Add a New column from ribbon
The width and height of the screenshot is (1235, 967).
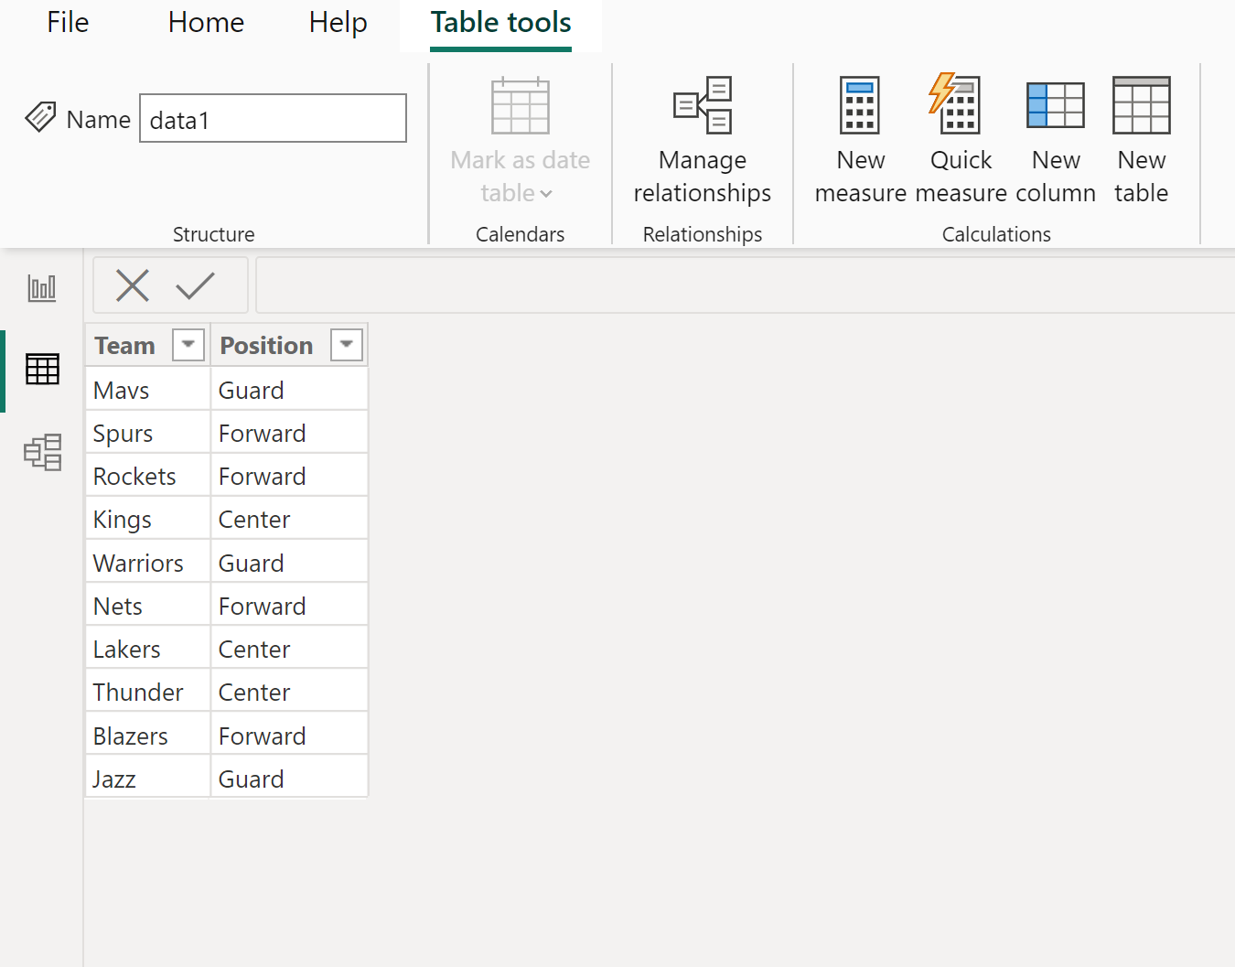click(x=1056, y=139)
